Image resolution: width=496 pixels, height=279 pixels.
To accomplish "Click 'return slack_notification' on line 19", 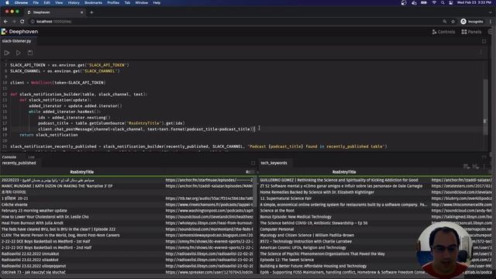I will 49,135.
